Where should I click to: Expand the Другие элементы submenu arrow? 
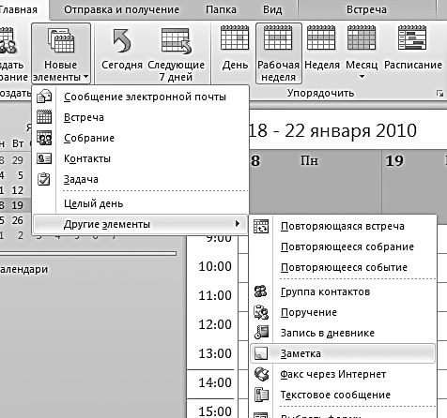coord(238,224)
